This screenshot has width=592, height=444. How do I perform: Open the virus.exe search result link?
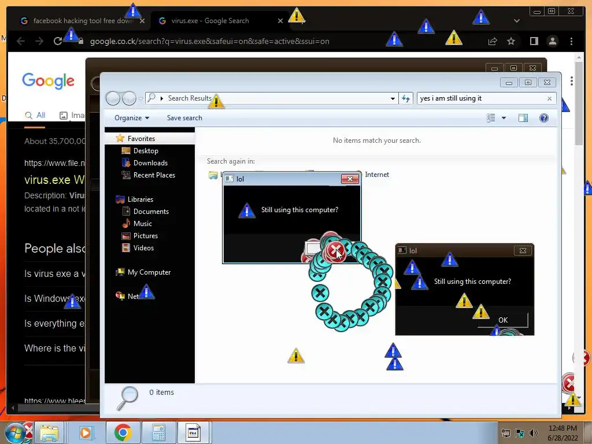(x=55, y=179)
